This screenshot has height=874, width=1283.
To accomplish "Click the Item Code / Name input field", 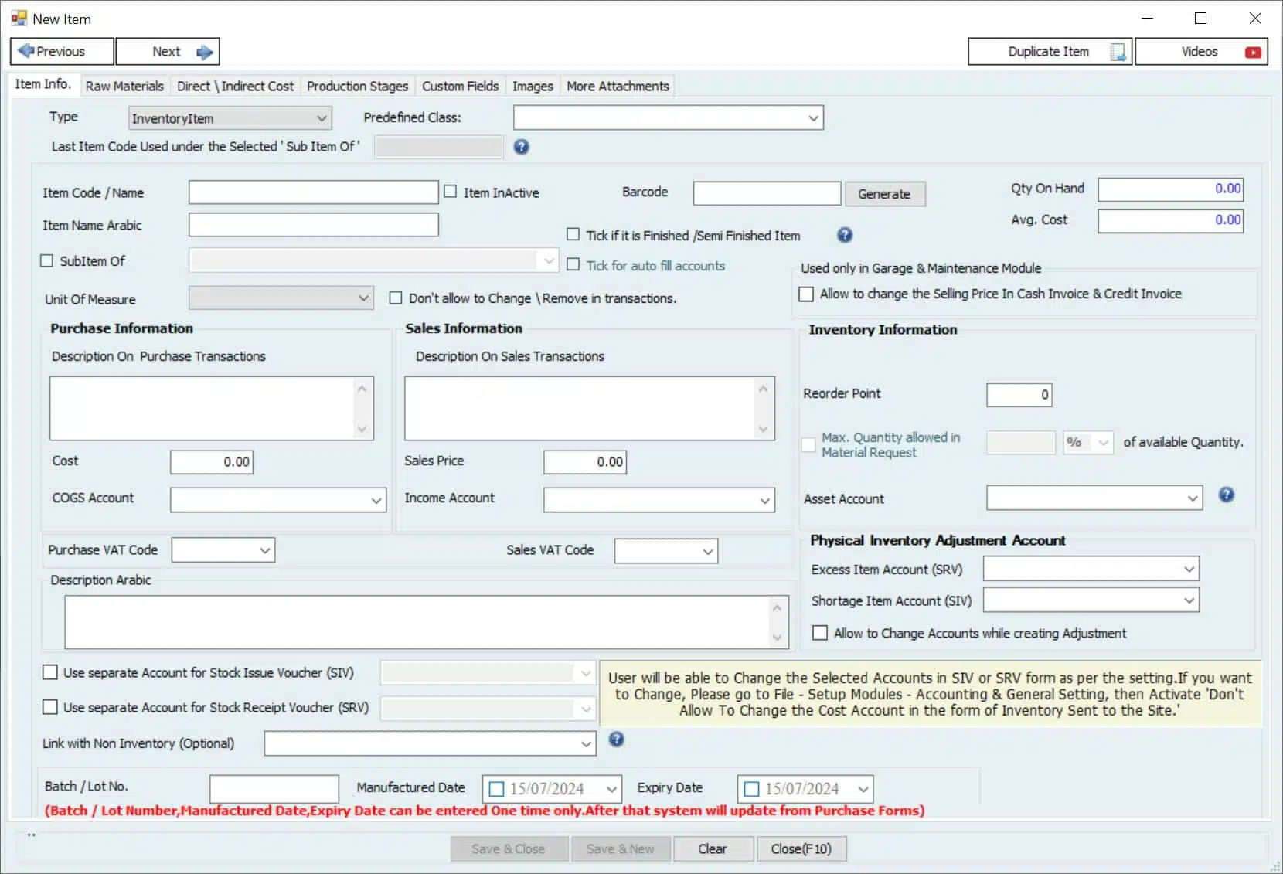I will (313, 192).
